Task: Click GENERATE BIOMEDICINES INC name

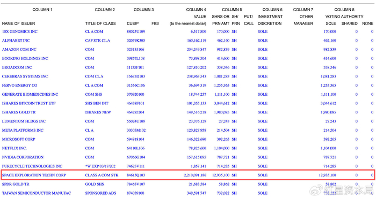Action: [x=30, y=94]
